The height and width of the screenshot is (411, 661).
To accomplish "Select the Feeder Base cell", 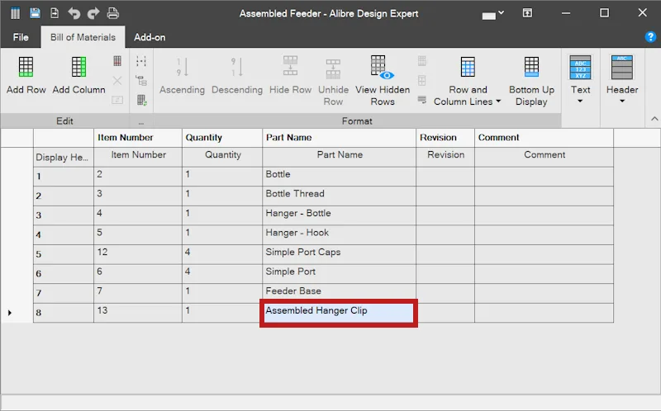I will click(x=339, y=293).
